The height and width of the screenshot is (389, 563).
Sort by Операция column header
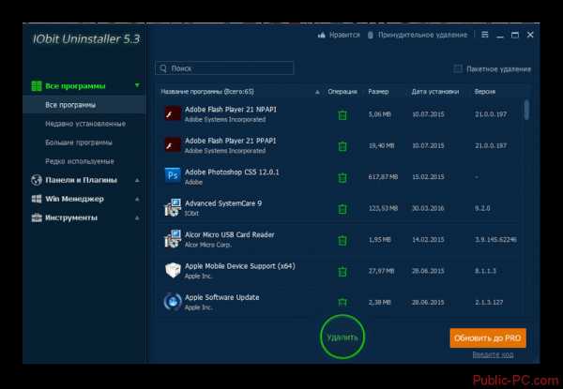coord(342,92)
